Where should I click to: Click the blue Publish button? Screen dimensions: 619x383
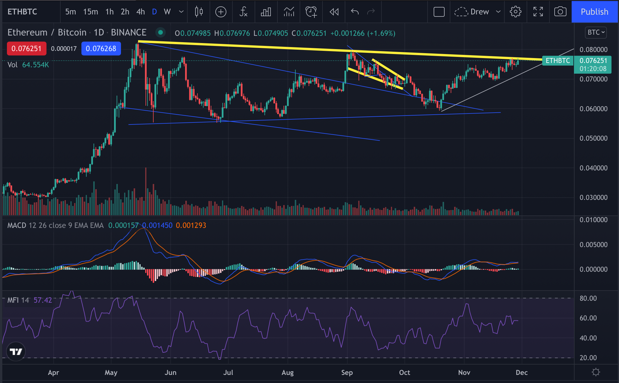(x=594, y=12)
